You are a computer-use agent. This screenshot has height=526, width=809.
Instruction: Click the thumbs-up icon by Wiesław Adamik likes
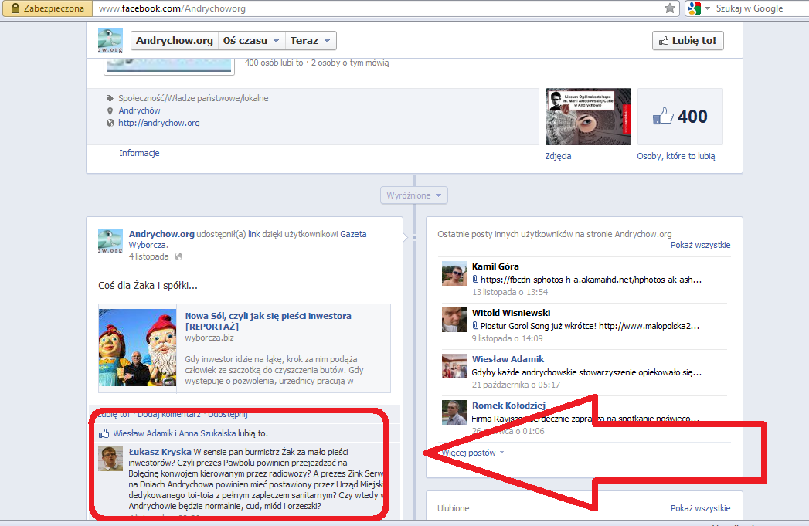pos(104,433)
